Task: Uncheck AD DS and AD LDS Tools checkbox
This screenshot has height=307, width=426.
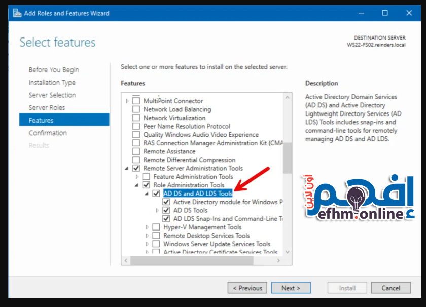Action: coord(156,194)
